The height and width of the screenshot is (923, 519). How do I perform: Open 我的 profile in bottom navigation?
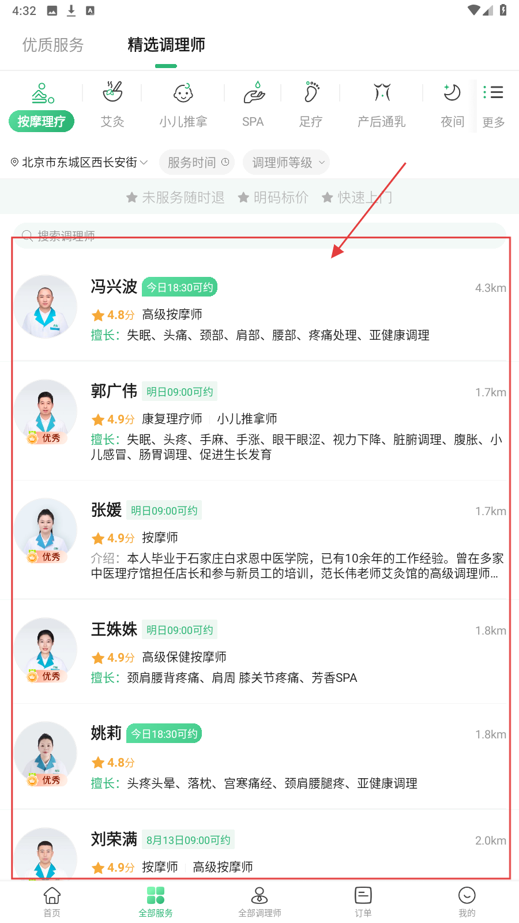click(467, 902)
